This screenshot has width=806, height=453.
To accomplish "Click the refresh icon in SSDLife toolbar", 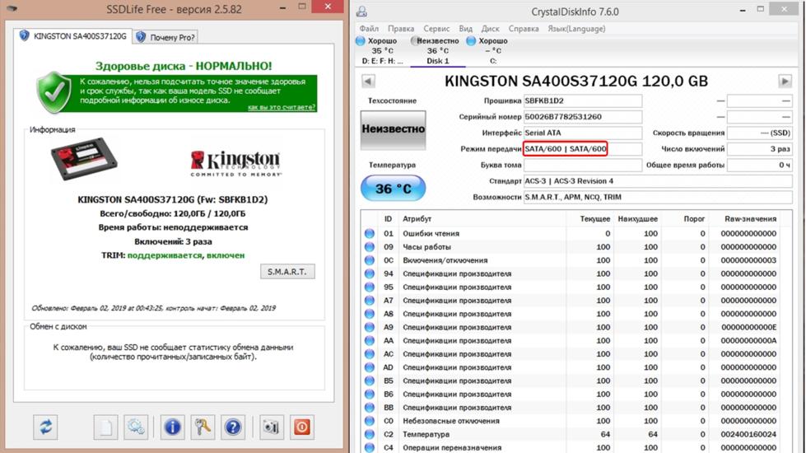I will click(x=45, y=427).
